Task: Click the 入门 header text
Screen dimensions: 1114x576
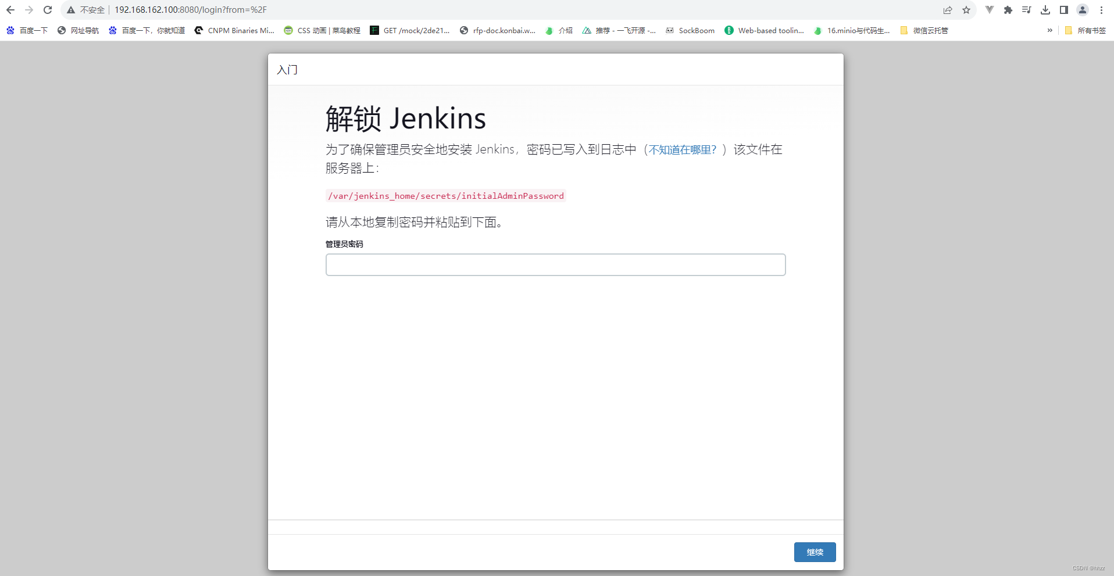Action: point(287,70)
